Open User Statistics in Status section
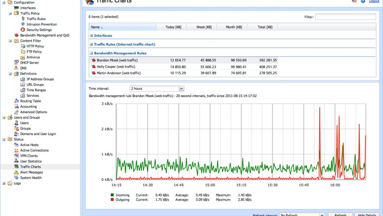The image size is (383, 216). pyautogui.click(x=31, y=161)
